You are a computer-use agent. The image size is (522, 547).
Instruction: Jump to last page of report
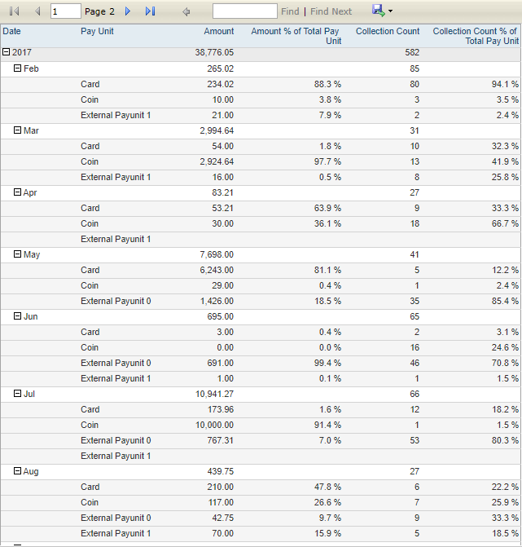coord(150,11)
